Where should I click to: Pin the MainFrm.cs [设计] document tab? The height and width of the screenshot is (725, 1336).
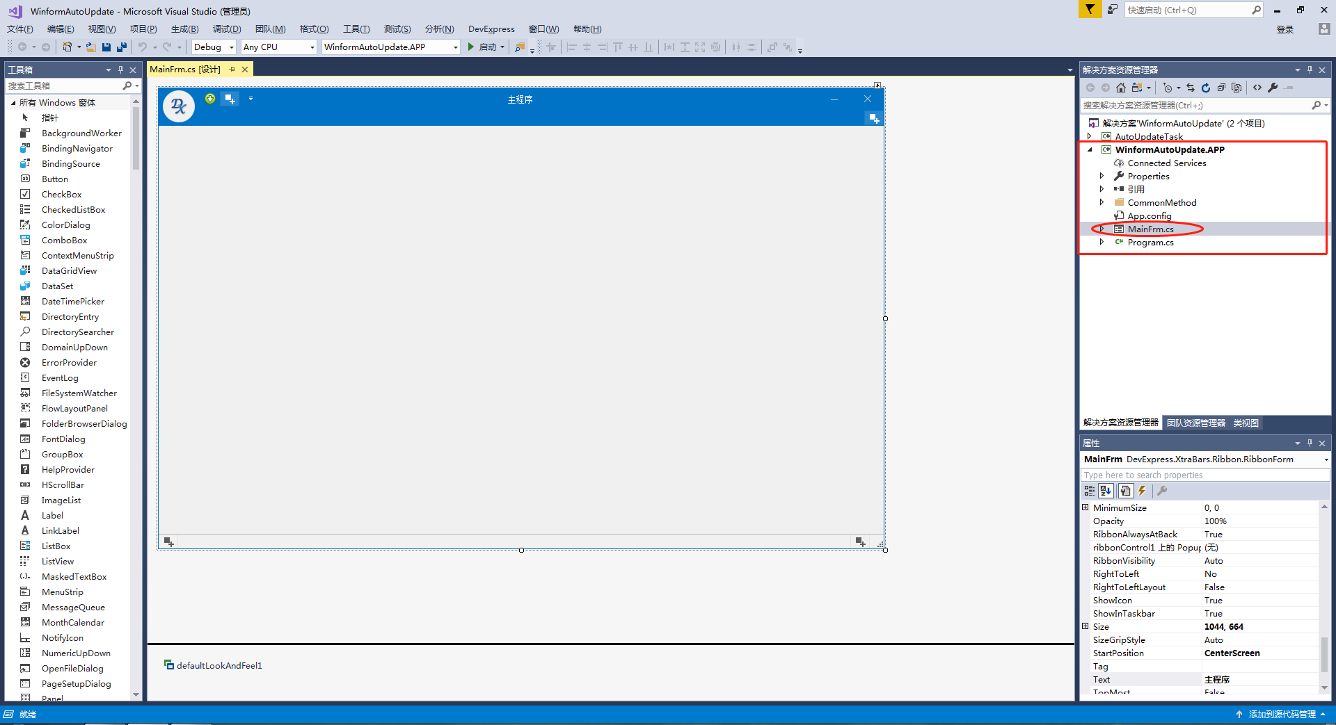(232, 70)
